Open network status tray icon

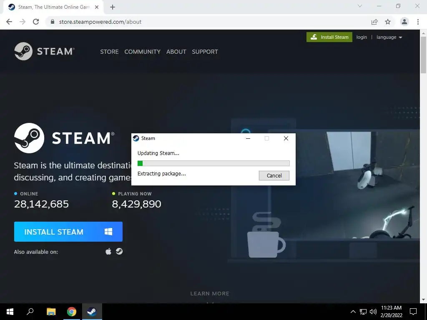pyautogui.click(x=363, y=312)
